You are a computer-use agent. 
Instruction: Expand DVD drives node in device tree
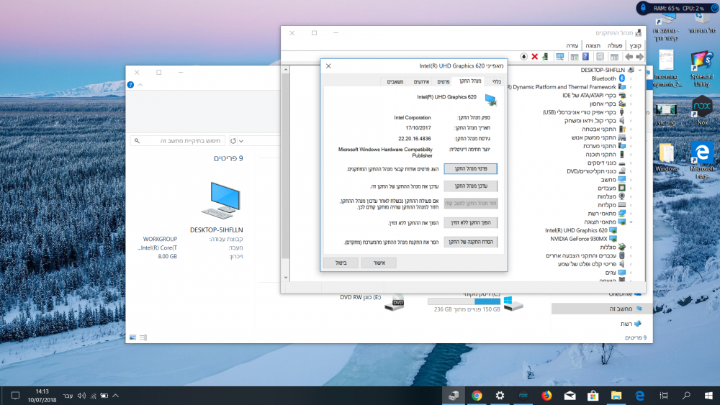[x=631, y=171]
